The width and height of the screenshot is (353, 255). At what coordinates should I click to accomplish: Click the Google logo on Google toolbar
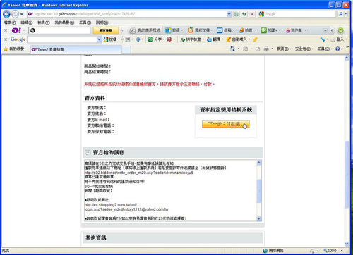(18, 39)
